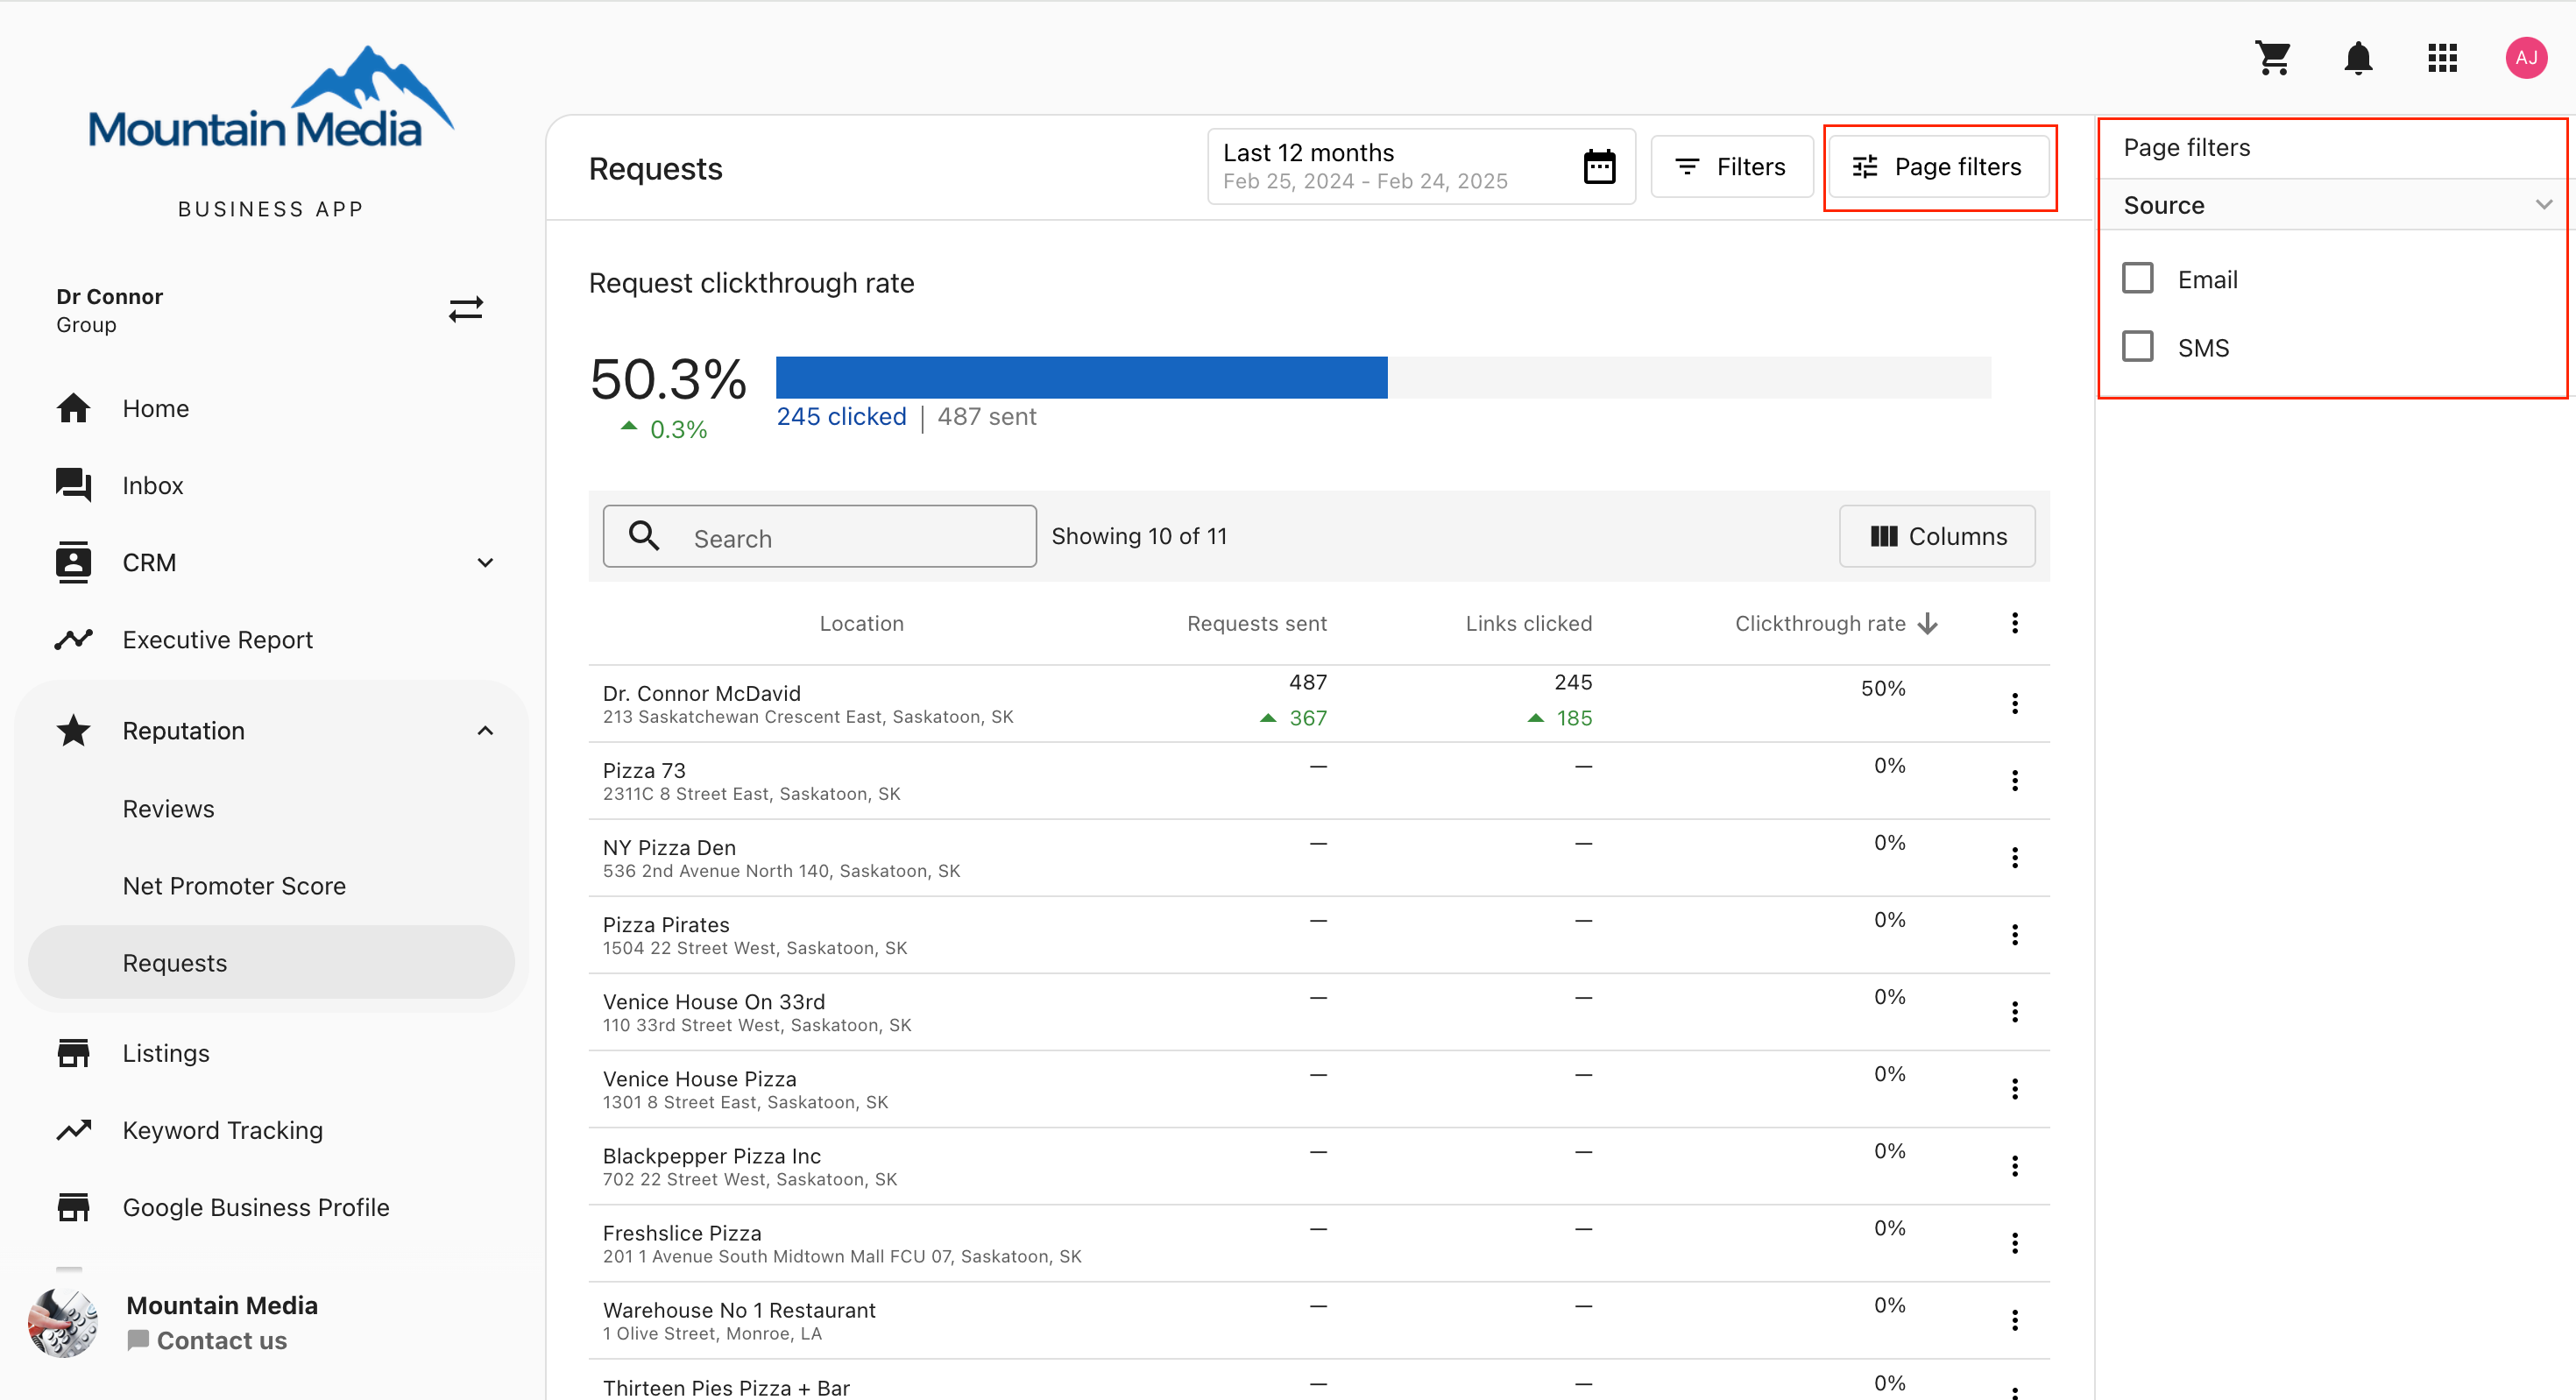Click the switch account arrows icon
This screenshot has height=1400, width=2576.
coord(466,309)
